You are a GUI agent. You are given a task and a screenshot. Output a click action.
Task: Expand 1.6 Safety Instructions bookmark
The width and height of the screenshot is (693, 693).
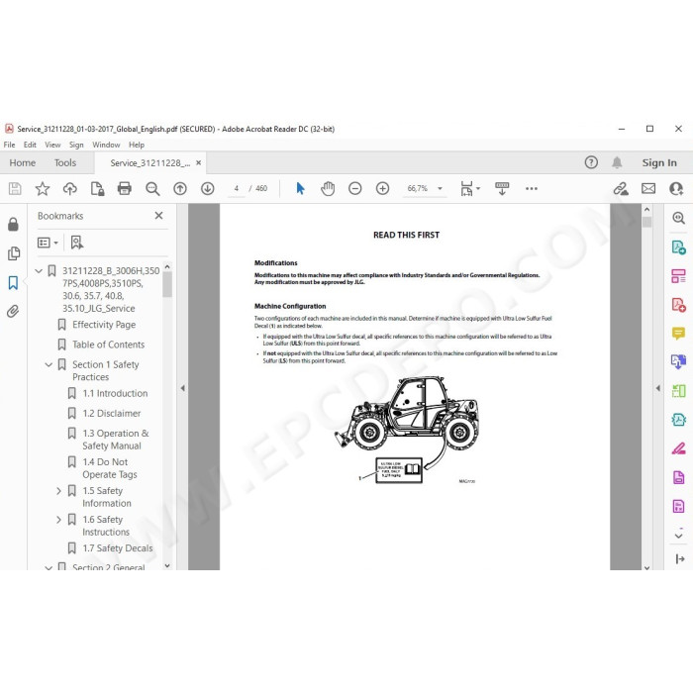tap(58, 520)
